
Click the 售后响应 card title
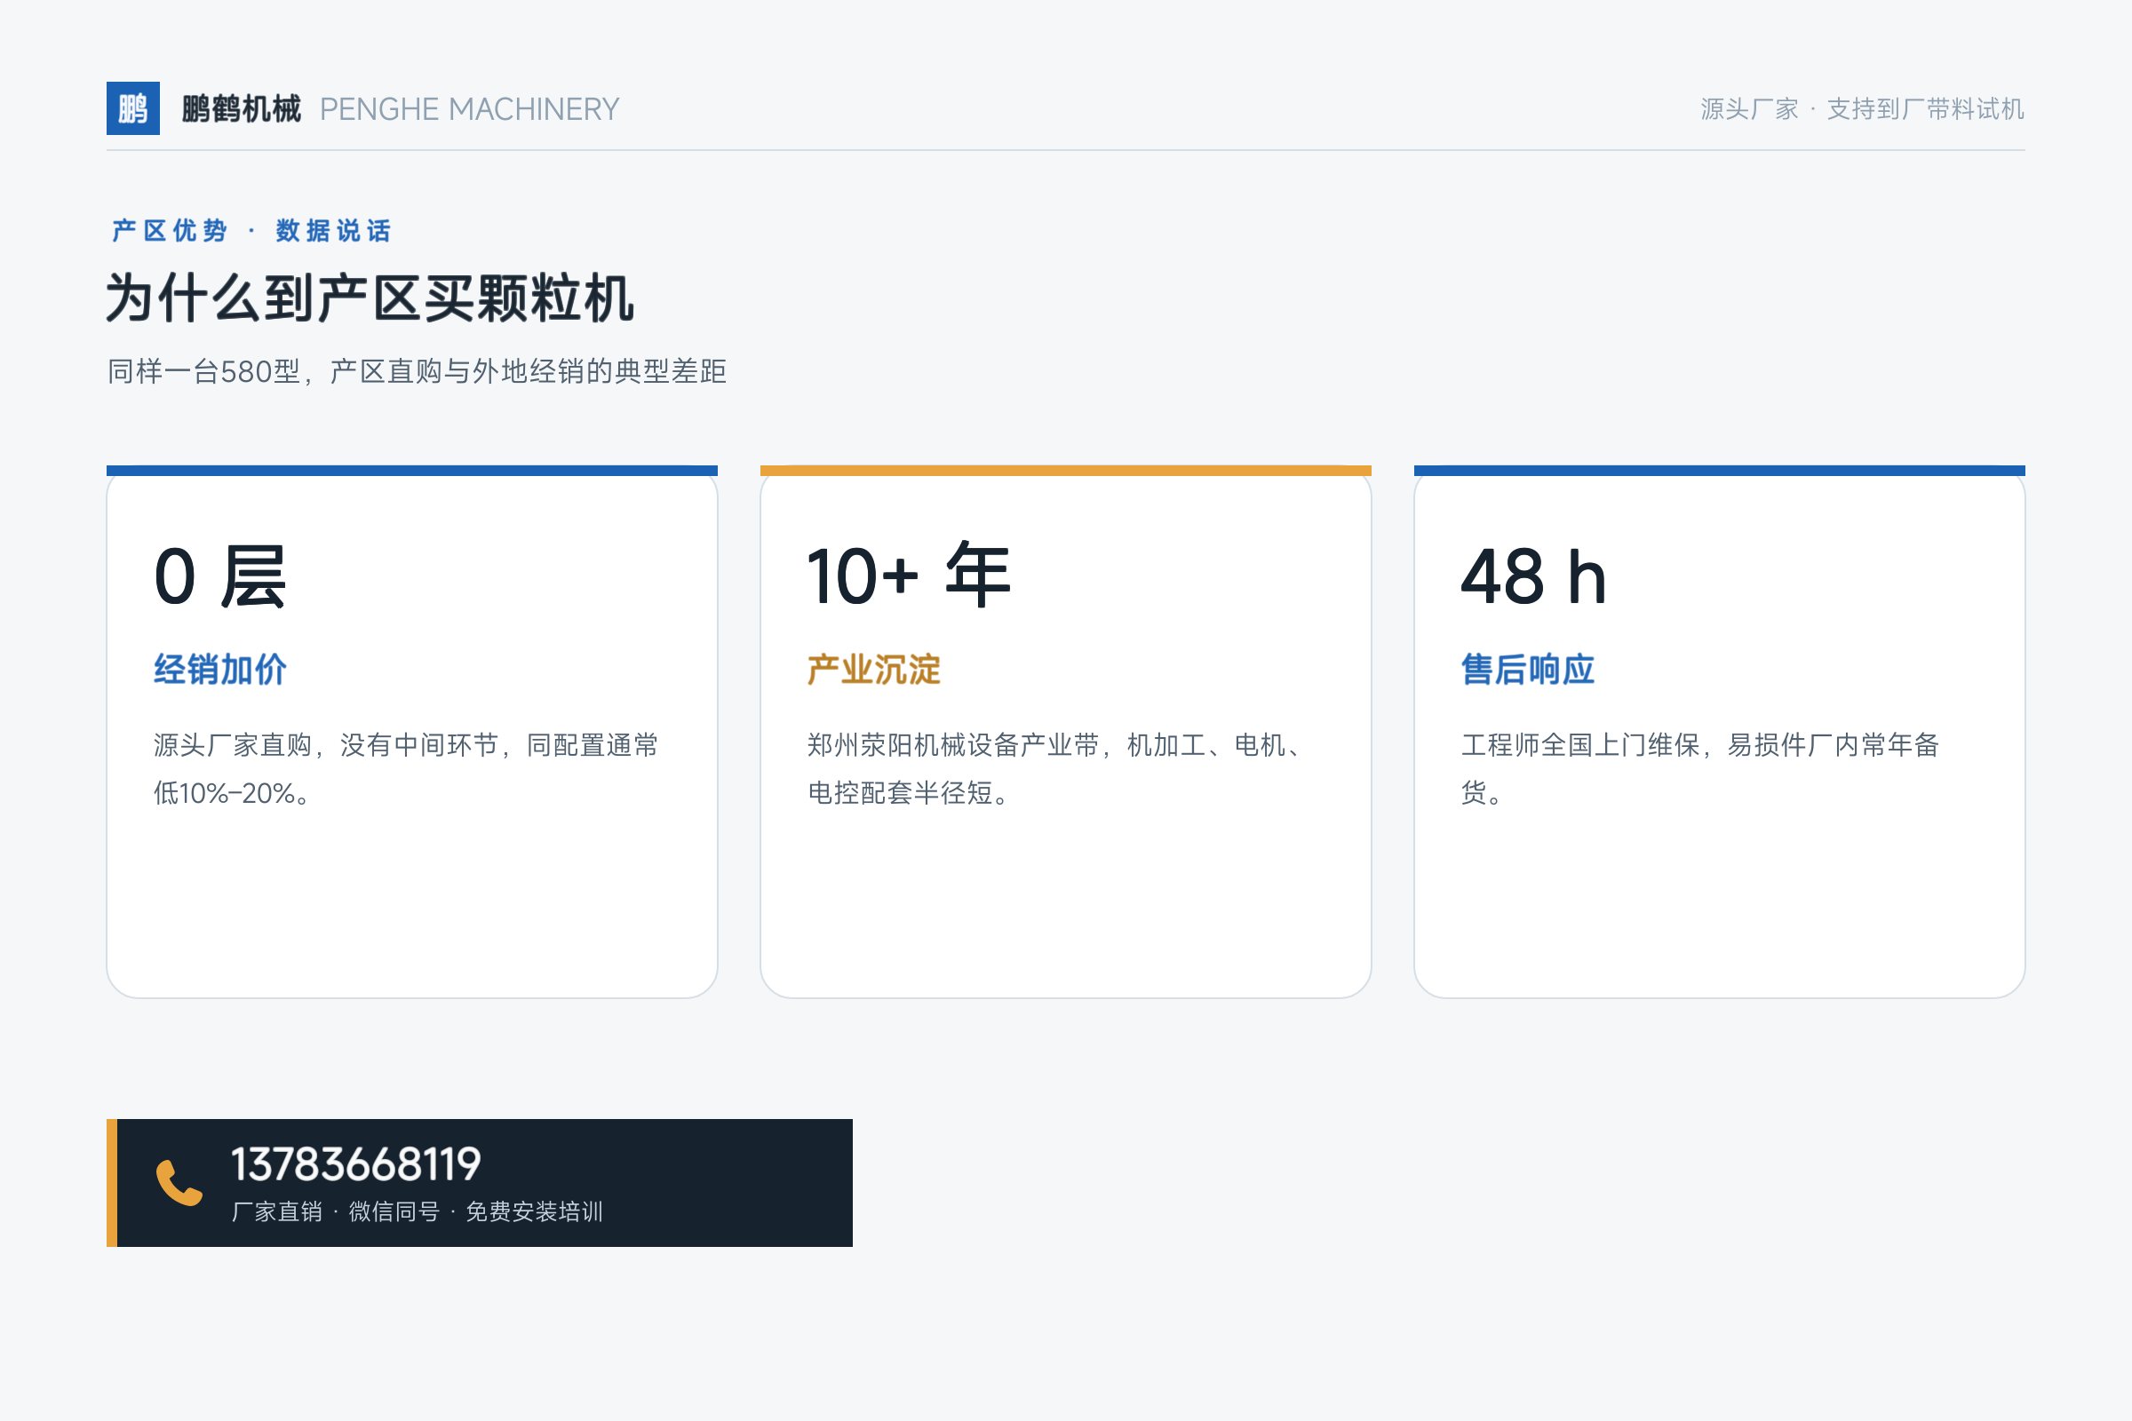pyautogui.click(x=1527, y=670)
